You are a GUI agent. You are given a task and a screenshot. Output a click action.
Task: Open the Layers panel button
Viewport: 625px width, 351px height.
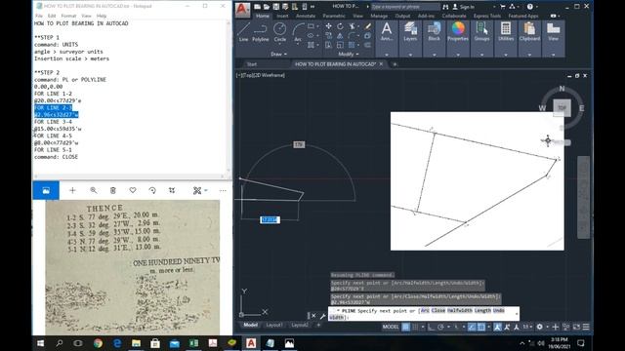410,32
